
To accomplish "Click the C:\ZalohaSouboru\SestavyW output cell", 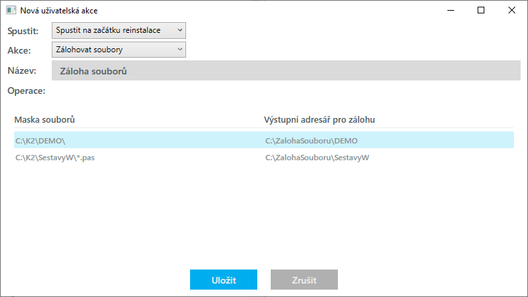I will 318,158.
